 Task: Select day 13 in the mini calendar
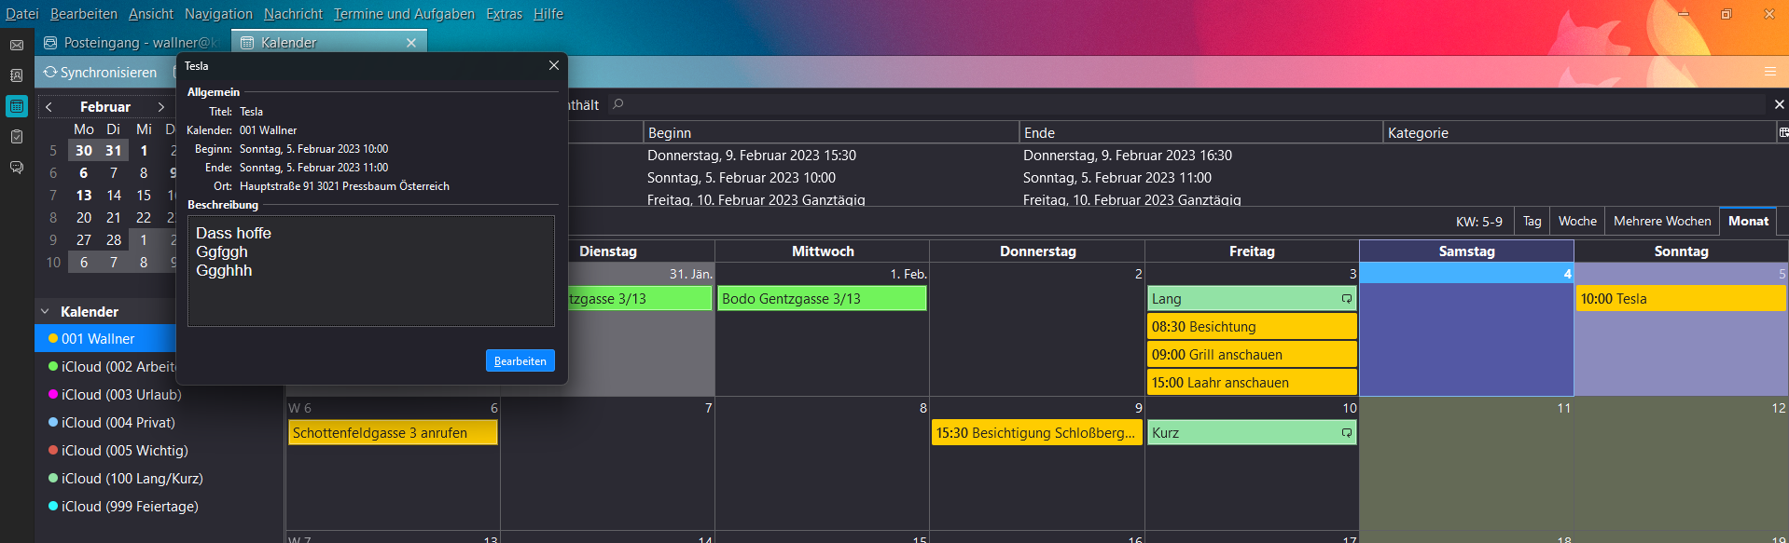(x=84, y=195)
